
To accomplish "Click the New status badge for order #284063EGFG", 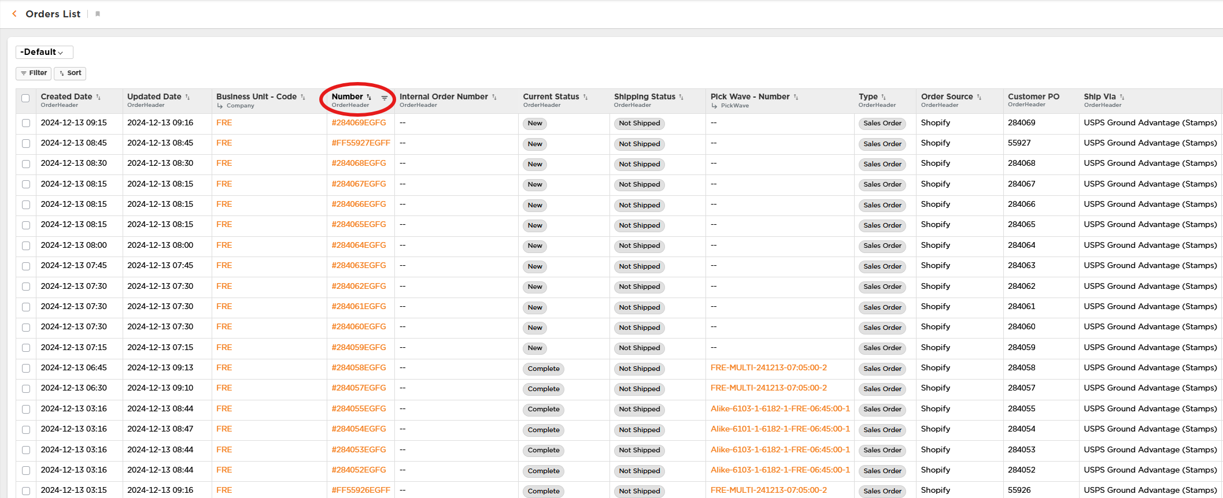I will [535, 267].
